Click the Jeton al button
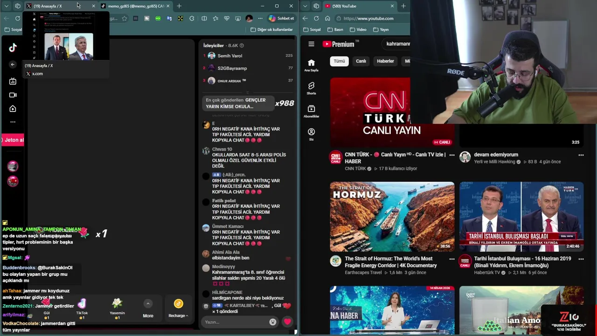This screenshot has width=597, height=336. click(x=13, y=140)
